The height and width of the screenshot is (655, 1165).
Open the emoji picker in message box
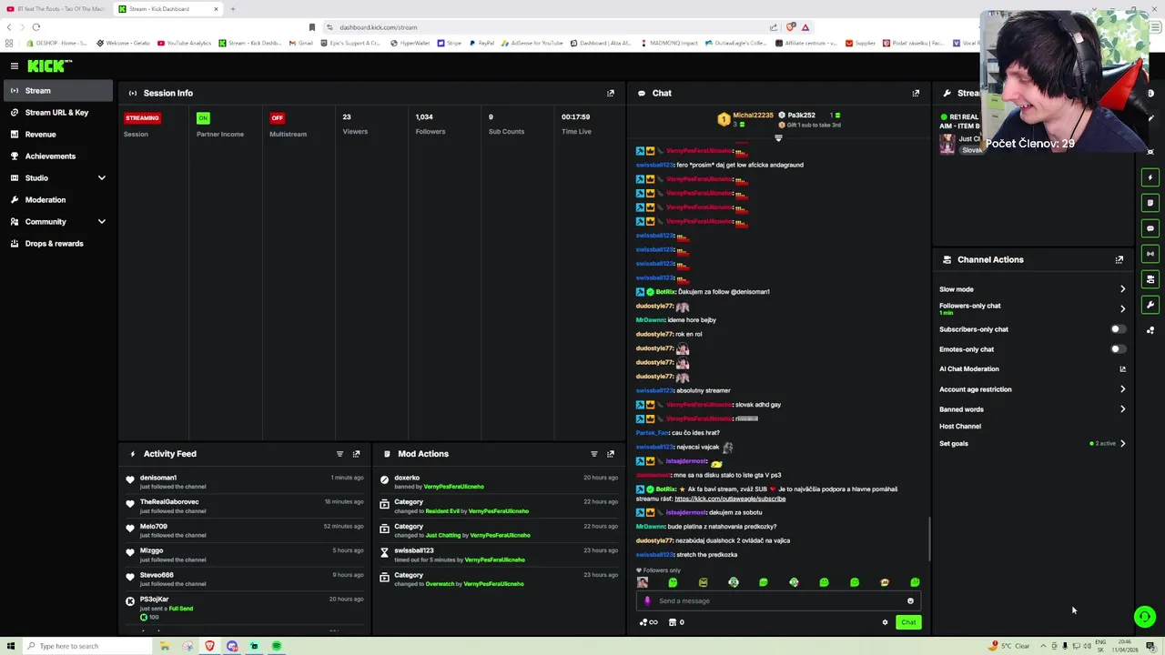coord(910,600)
